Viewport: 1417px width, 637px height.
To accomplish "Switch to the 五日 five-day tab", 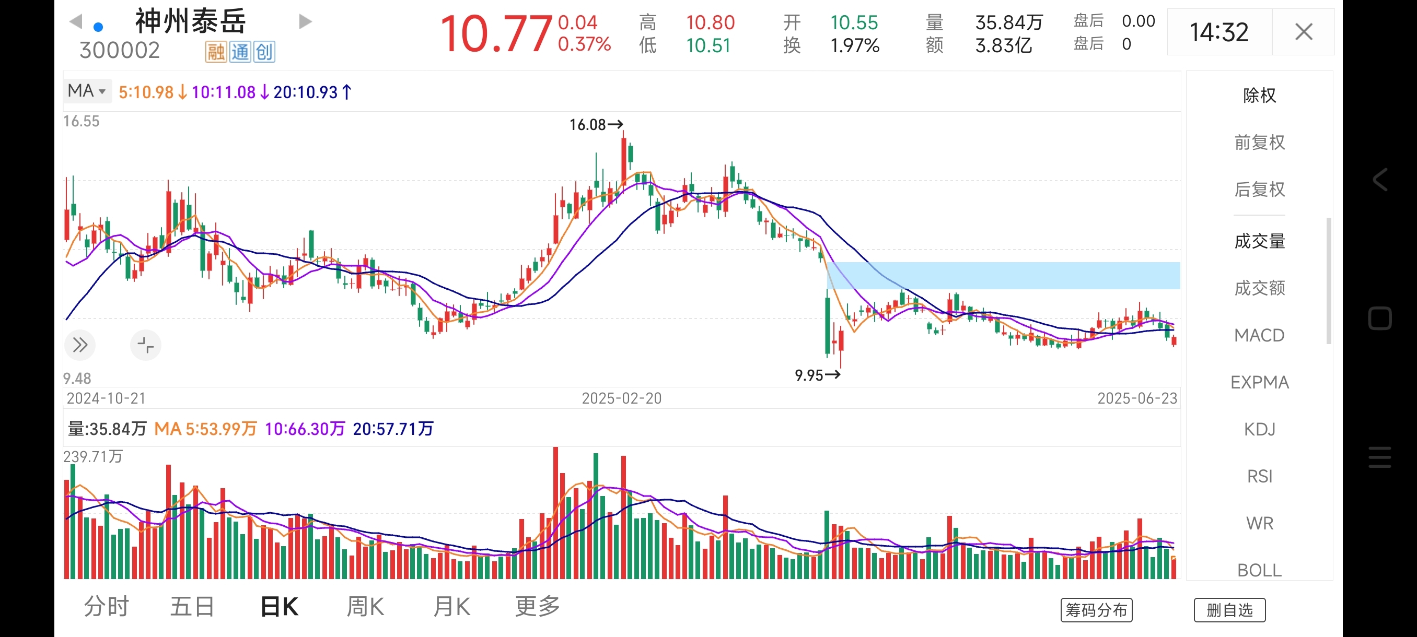I will [192, 606].
